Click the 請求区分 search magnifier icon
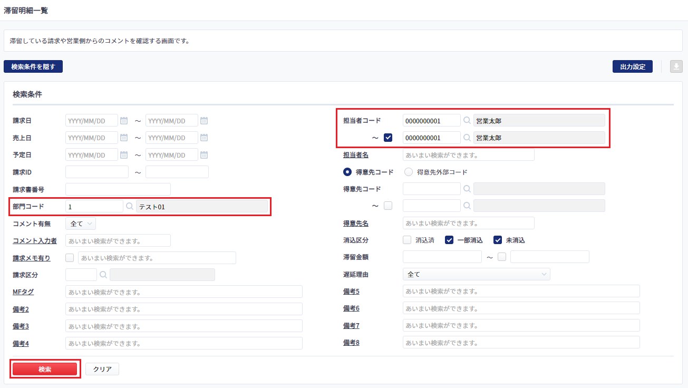 tap(103, 275)
